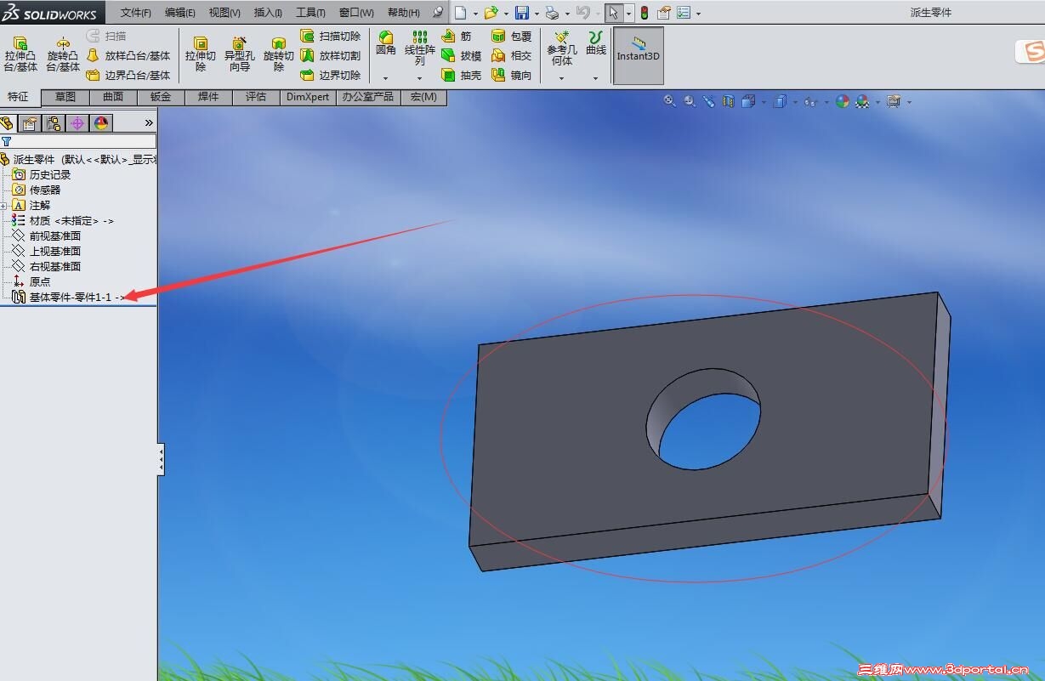
Task: Switch to the 曲面 surface tab
Action: 113,97
